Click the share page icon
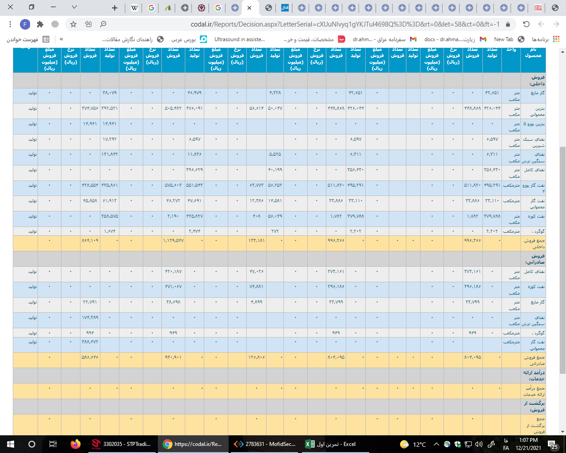 pyautogui.click(x=88, y=24)
